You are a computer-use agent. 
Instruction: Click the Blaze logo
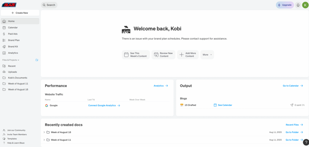(9, 5)
